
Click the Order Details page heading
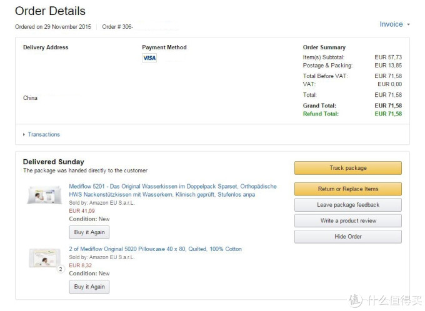[x=50, y=11]
